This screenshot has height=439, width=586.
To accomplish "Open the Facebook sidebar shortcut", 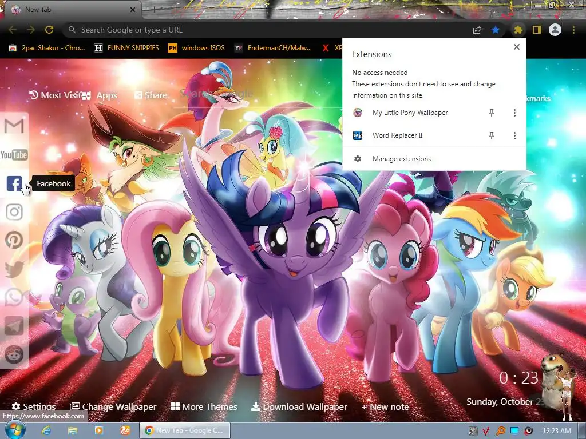I will 14,183.
